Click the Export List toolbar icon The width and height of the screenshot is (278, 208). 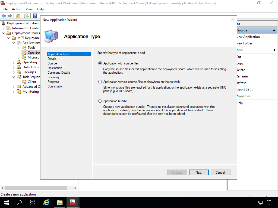(27, 16)
